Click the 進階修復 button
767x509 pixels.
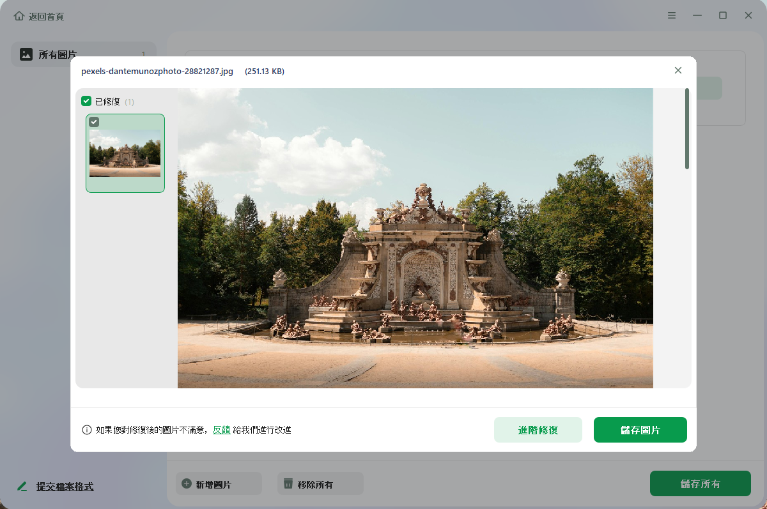(x=538, y=430)
